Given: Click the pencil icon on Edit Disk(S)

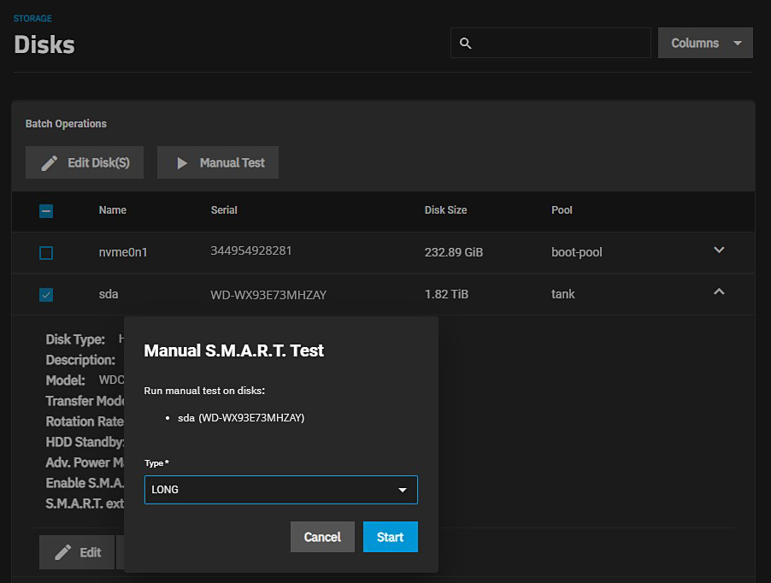Looking at the screenshot, I should pos(50,162).
